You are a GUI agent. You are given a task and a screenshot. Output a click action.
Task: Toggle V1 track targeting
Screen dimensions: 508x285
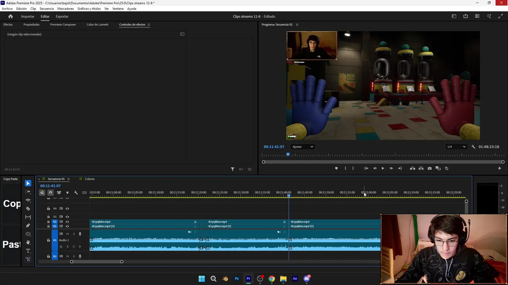(x=55, y=226)
